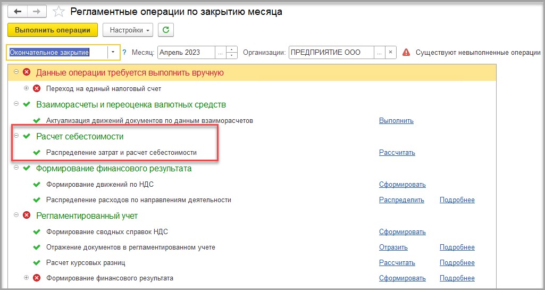The image size is (545, 290).
Task: Click green check beside green heading 'Формирование финансового результата'
Action: 27,168
